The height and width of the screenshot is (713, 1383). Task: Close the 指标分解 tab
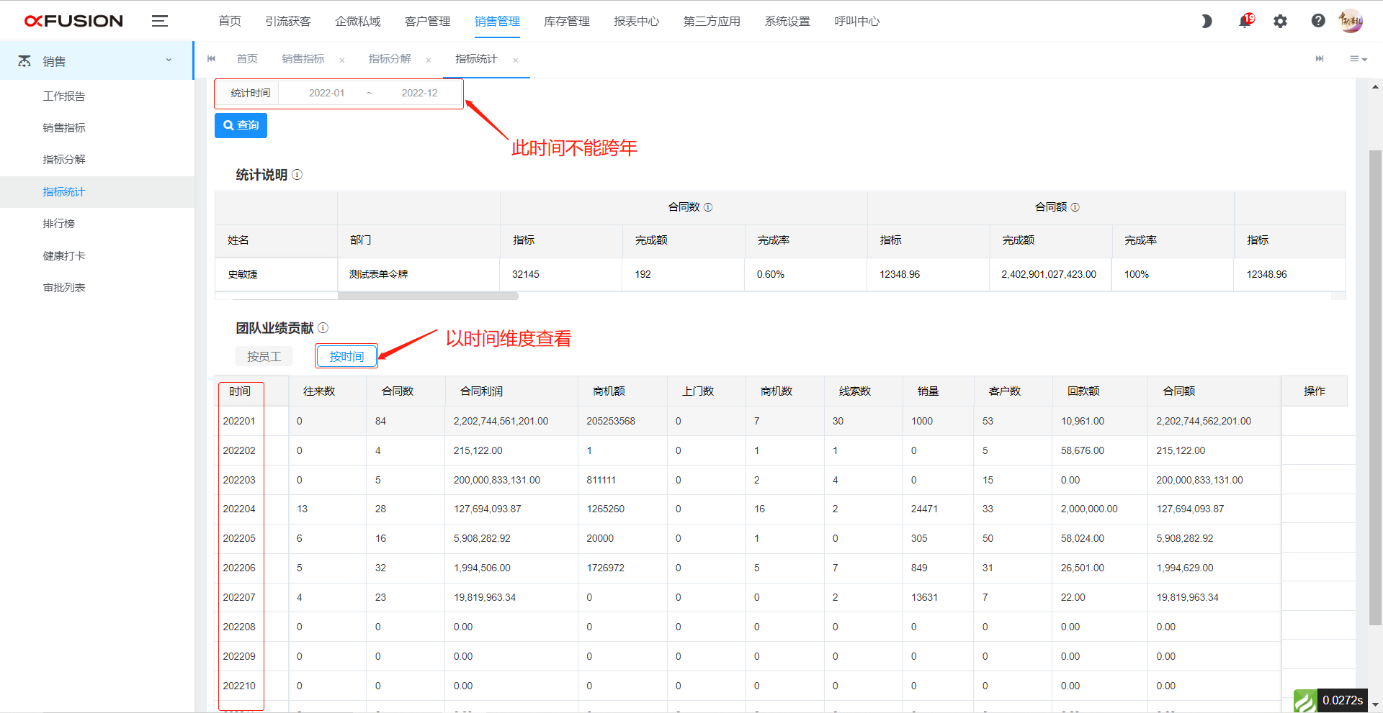429,60
